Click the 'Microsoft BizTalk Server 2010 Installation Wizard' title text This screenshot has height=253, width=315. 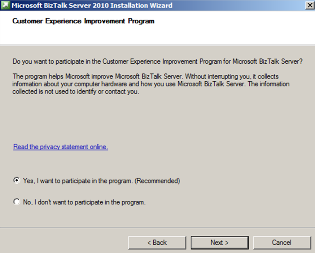(x=92, y=5)
